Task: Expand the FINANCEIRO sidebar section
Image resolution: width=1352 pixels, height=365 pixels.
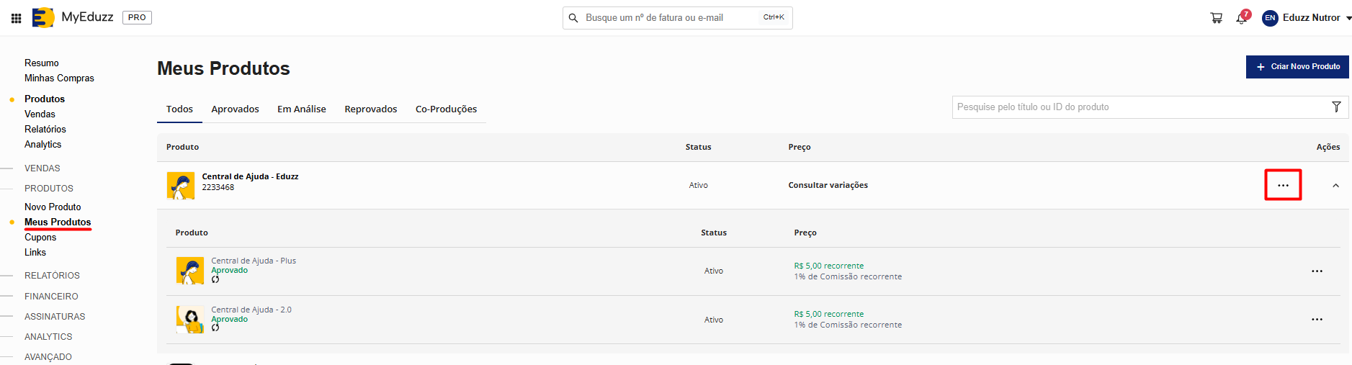Action: [51, 296]
